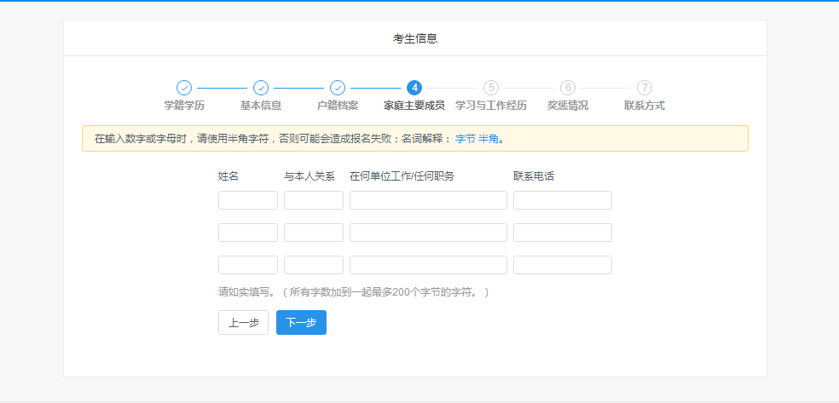Click the 基本信息 step checkmark icon
This screenshot has width=839, height=403.
pyautogui.click(x=261, y=88)
